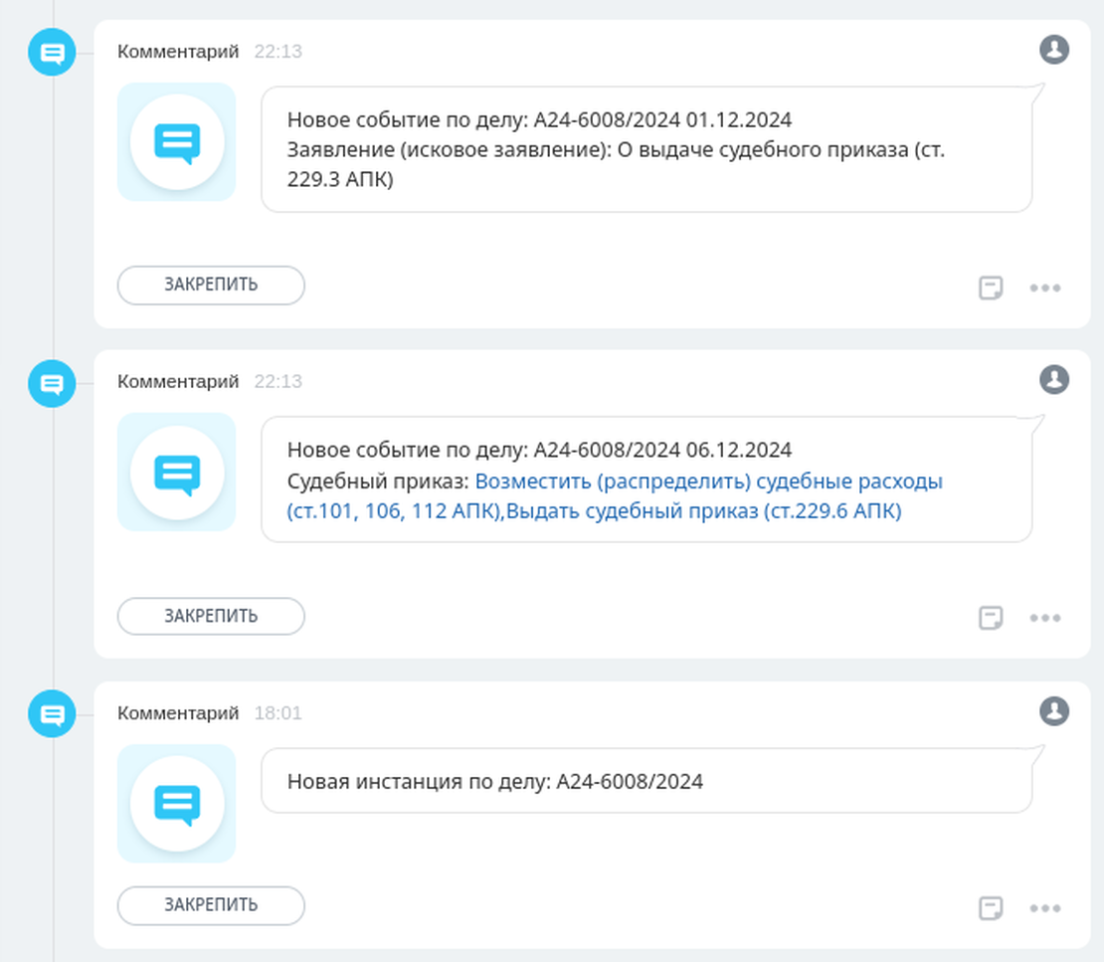
Task: Click the timeline comment icon for 06.12.2024 event
Action: point(52,383)
